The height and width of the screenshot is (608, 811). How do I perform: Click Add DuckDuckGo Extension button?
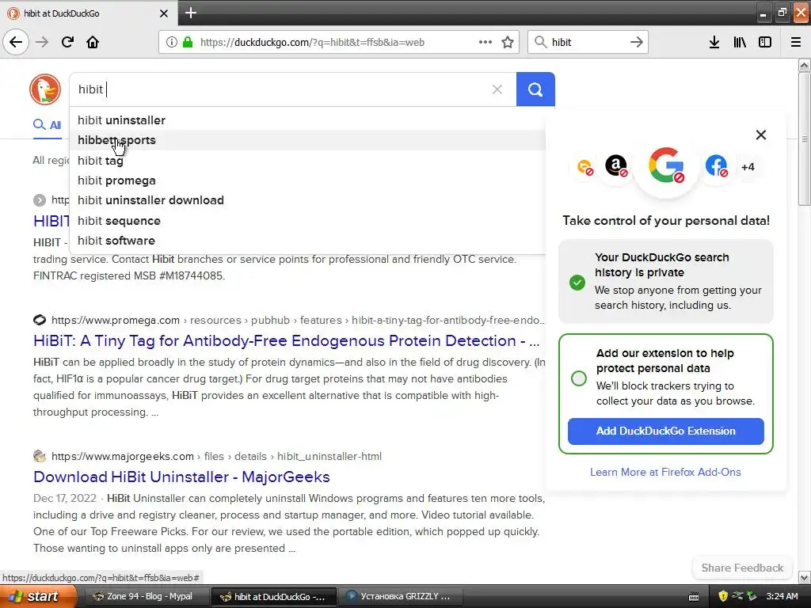pos(665,431)
